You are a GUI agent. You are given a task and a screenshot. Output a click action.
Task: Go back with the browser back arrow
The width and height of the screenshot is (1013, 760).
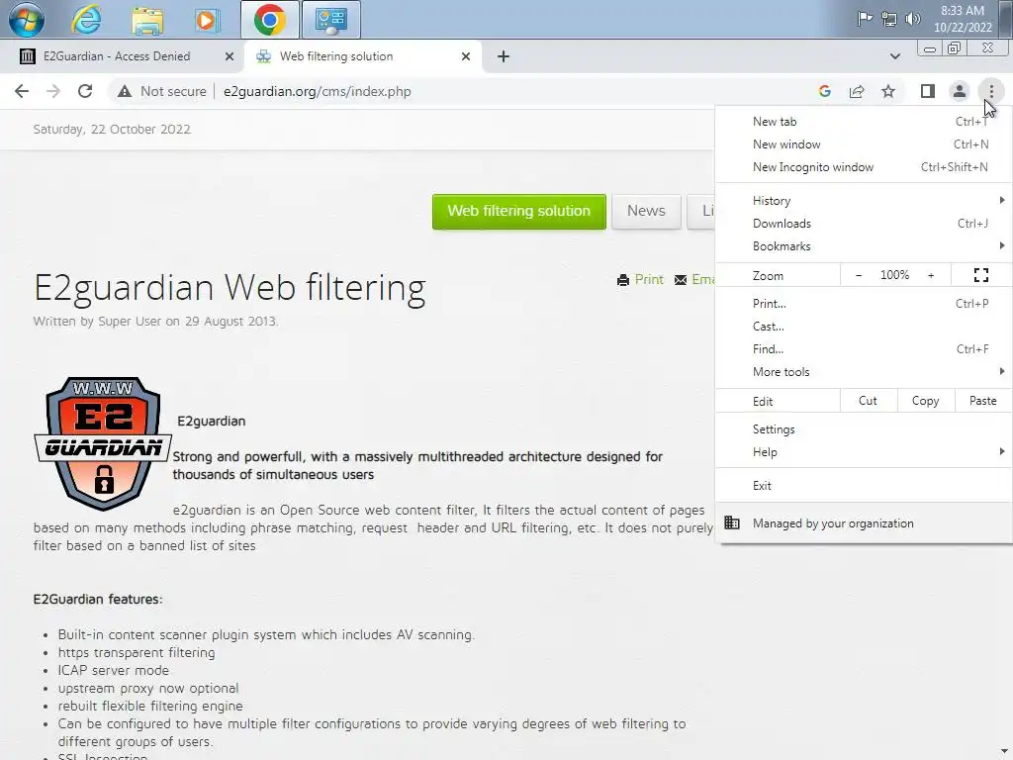point(22,91)
